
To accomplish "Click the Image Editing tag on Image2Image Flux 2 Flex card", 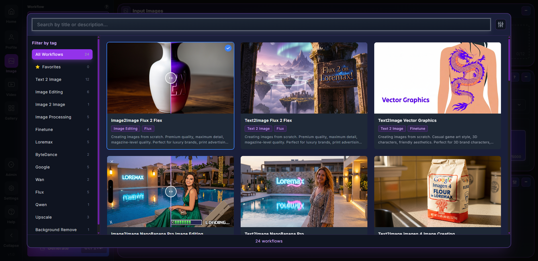I will point(126,129).
